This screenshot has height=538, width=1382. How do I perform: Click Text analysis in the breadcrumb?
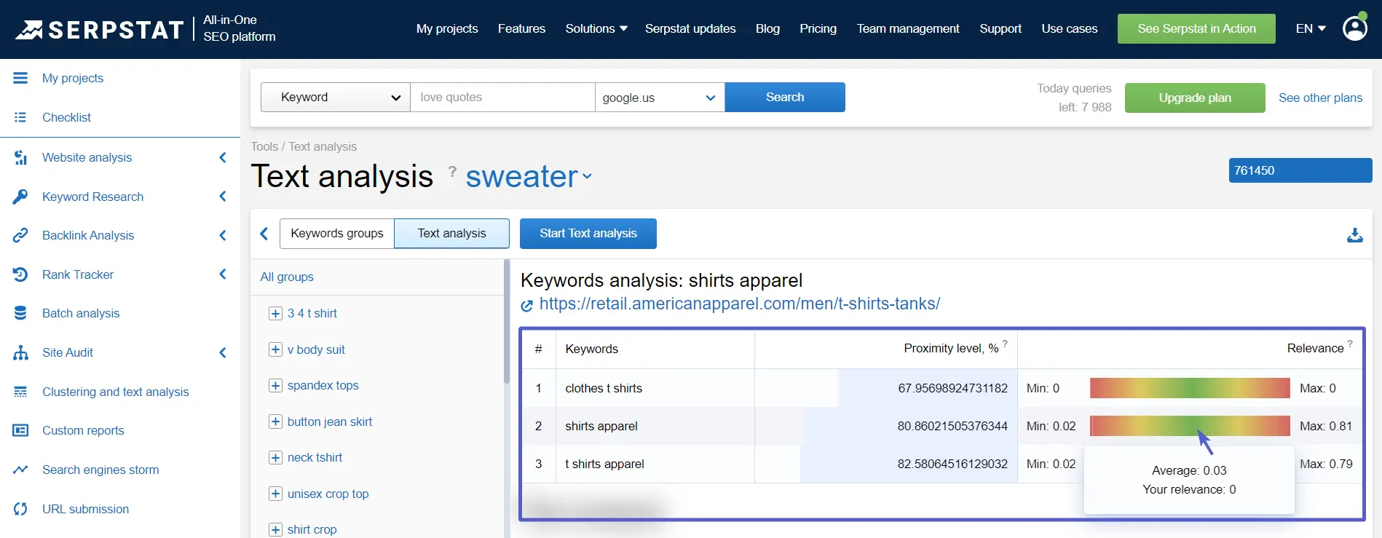pos(323,146)
